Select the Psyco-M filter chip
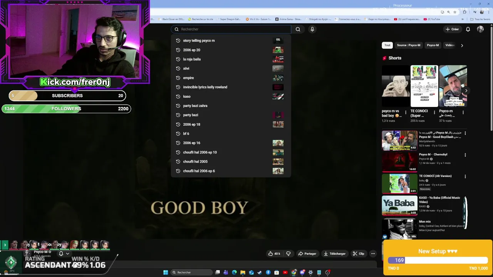The height and width of the screenshot is (277, 493). point(433,45)
